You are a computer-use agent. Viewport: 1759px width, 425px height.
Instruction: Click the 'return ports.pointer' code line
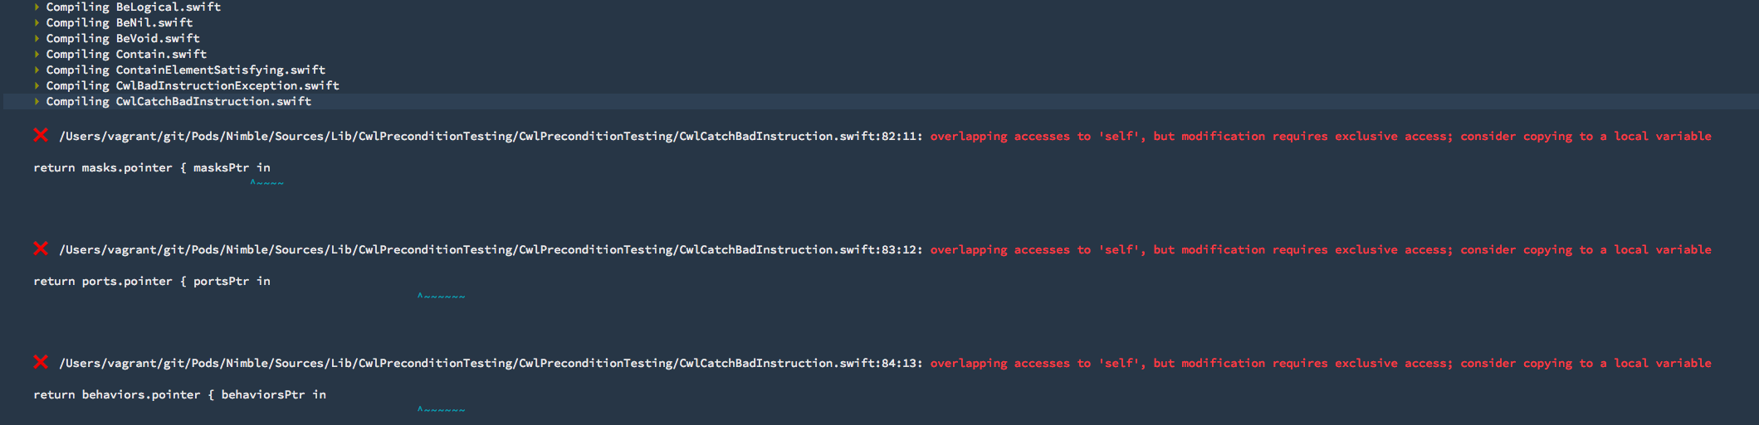click(x=152, y=281)
